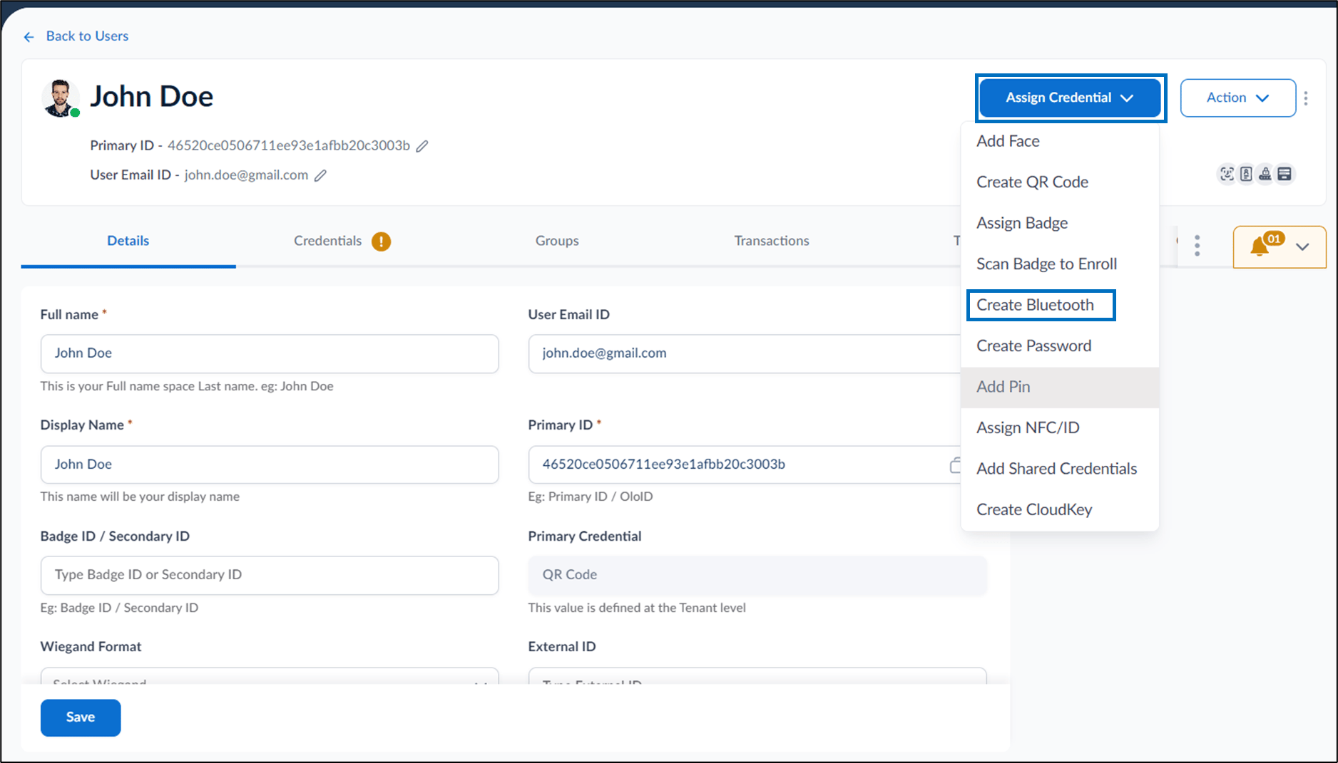Screen dimensions: 1338x763
Task: Select Add Shared Credentials
Action: click(x=1060, y=469)
